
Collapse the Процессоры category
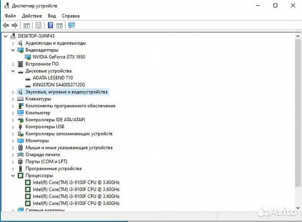tap(13, 176)
